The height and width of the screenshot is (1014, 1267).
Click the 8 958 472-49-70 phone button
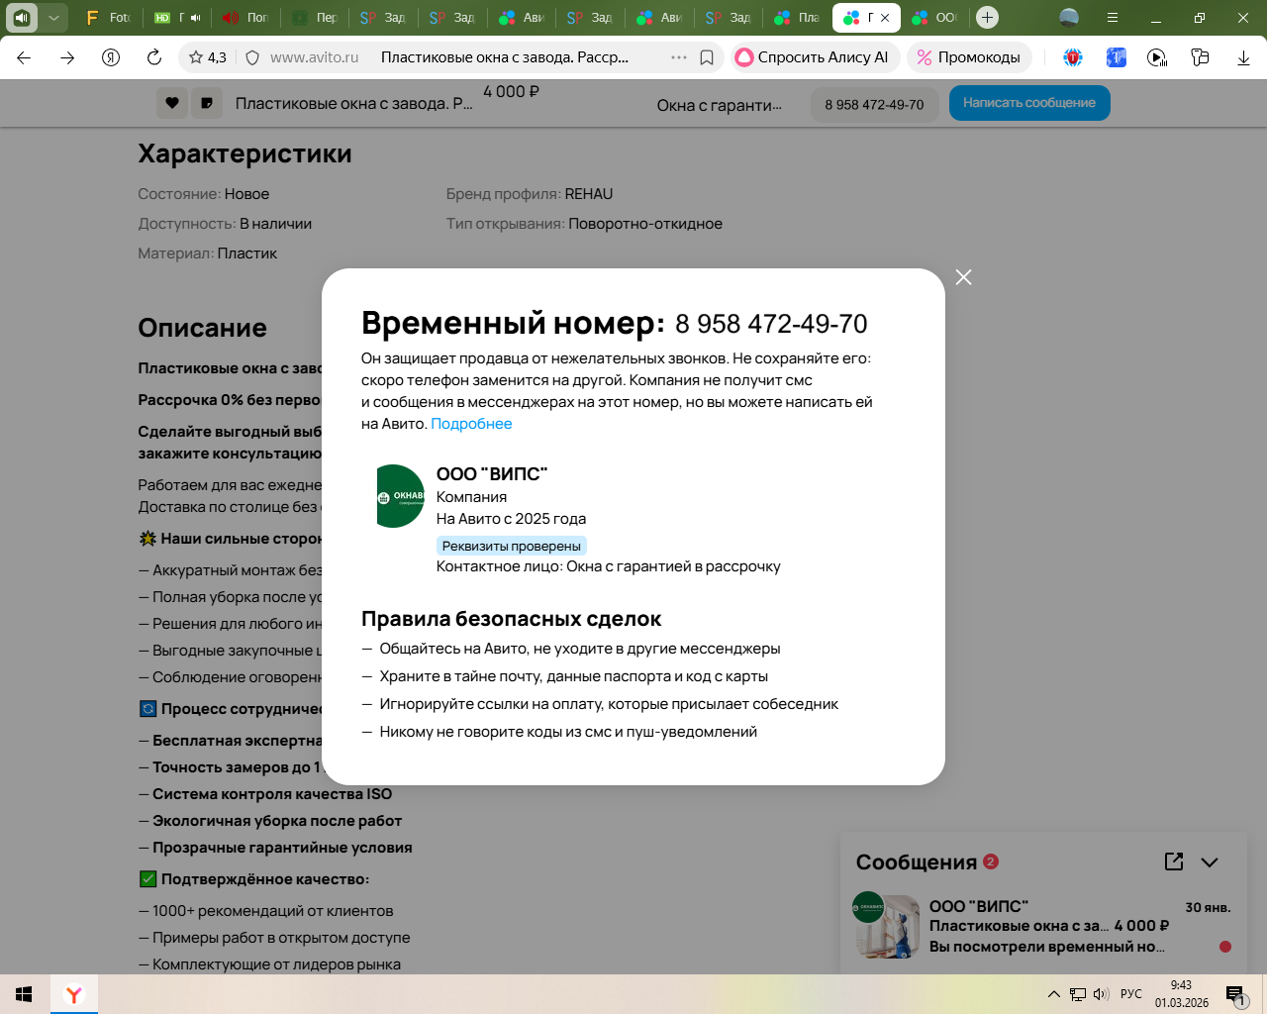874,104
